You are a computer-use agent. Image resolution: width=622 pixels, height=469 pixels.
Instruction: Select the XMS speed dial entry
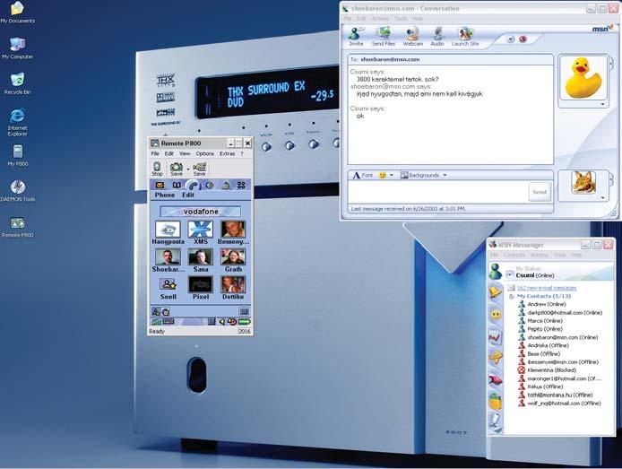coord(201,233)
